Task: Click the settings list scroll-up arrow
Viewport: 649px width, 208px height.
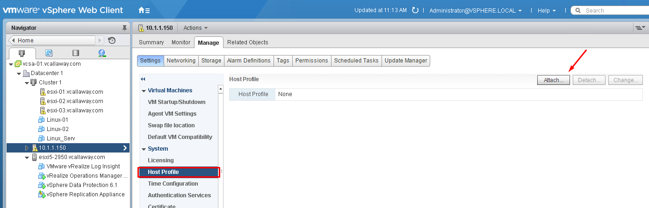Action: [x=221, y=89]
